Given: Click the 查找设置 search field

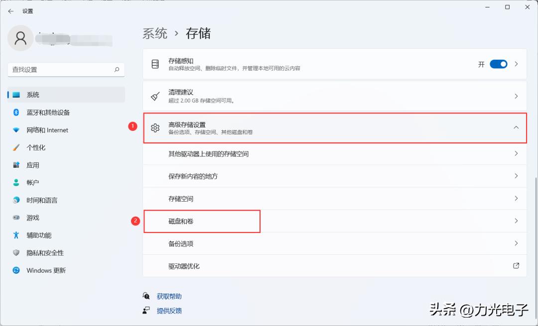Looking at the screenshot, I should [65, 70].
